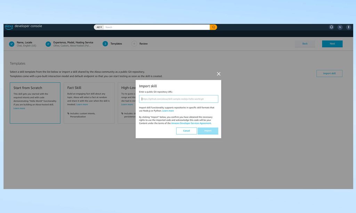Click the Next button
This screenshot has height=213, width=356.
click(x=332, y=44)
